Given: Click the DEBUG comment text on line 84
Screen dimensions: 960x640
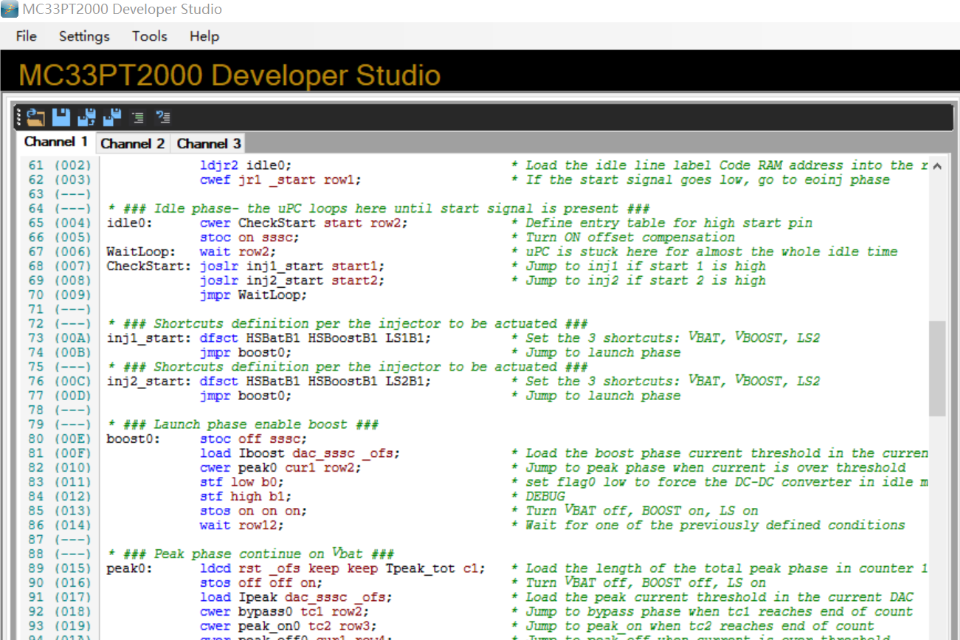Looking at the screenshot, I should (545, 496).
